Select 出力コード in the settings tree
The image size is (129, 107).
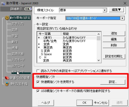click(18, 66)
